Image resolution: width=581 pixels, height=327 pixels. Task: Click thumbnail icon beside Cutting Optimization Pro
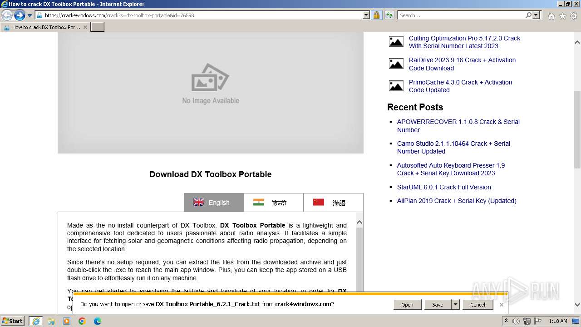point(396,42)
